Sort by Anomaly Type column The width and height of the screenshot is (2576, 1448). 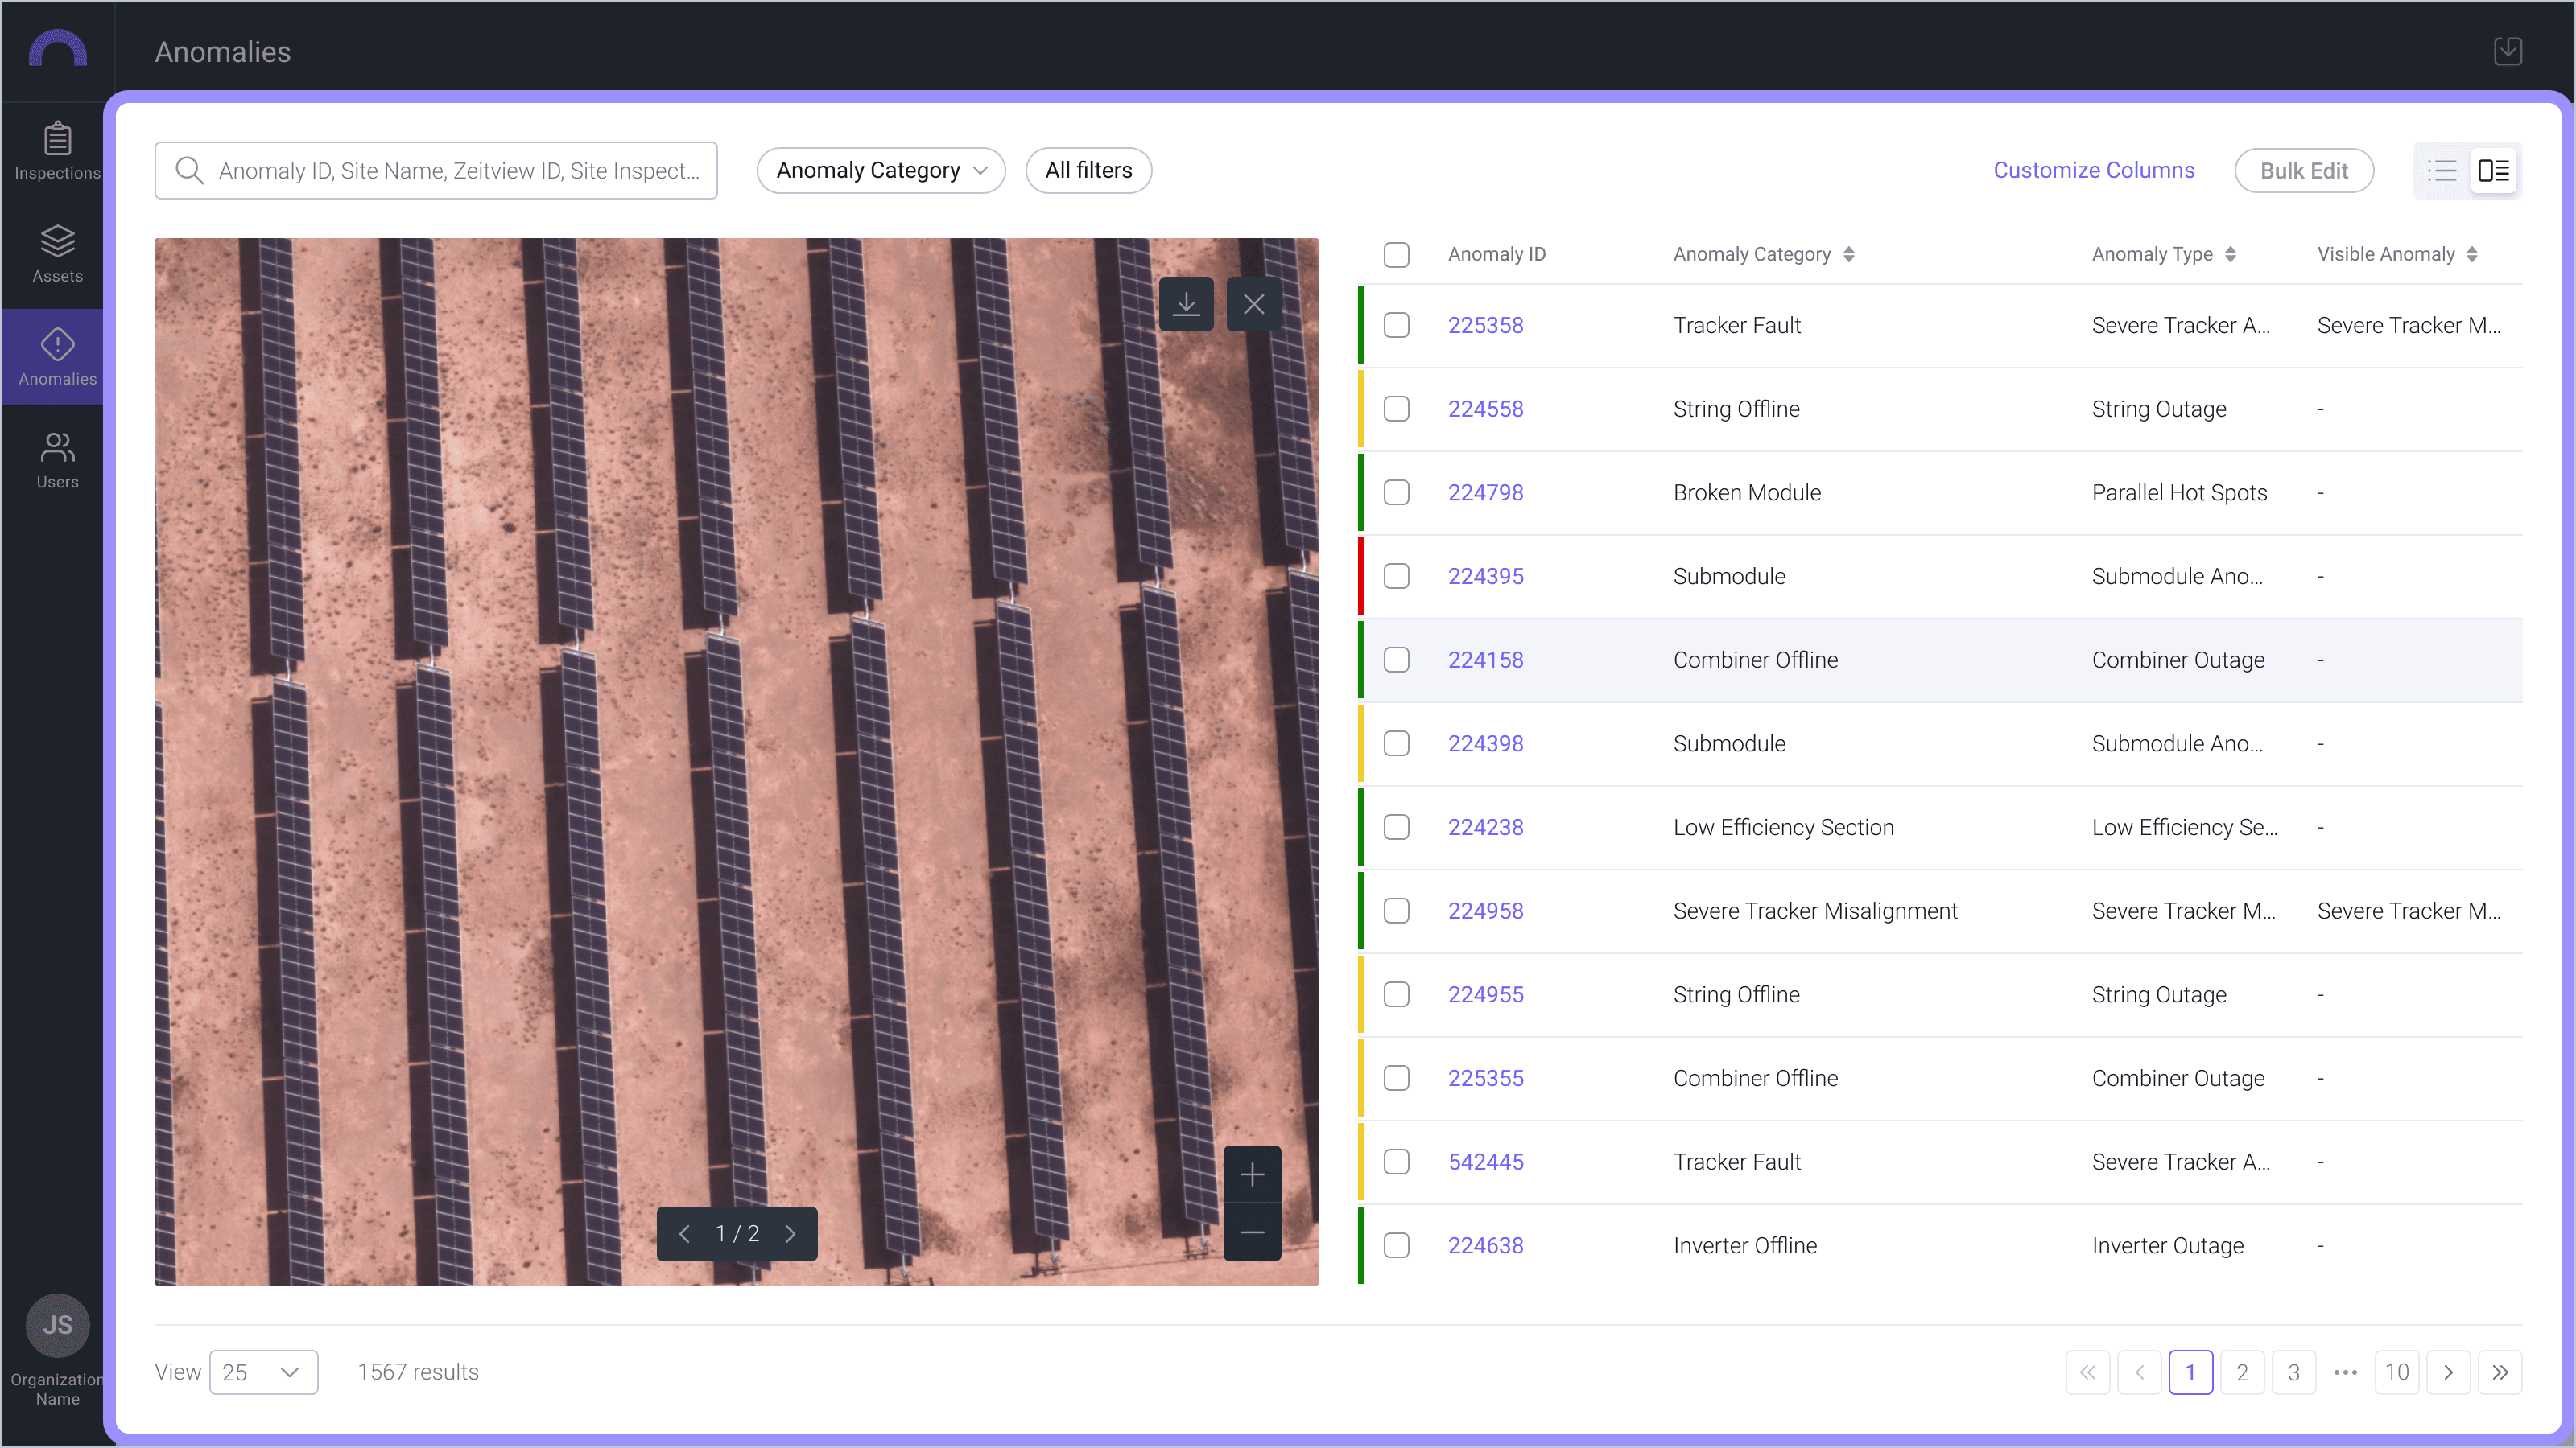[2230, 254]
